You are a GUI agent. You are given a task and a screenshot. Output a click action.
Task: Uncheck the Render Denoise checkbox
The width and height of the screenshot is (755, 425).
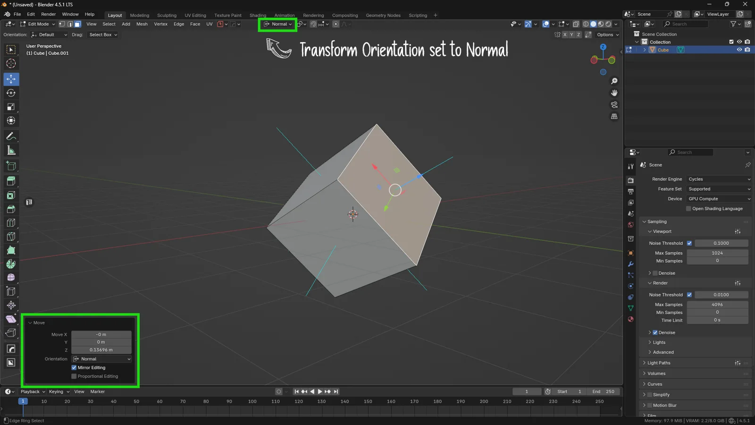point(655,332)
